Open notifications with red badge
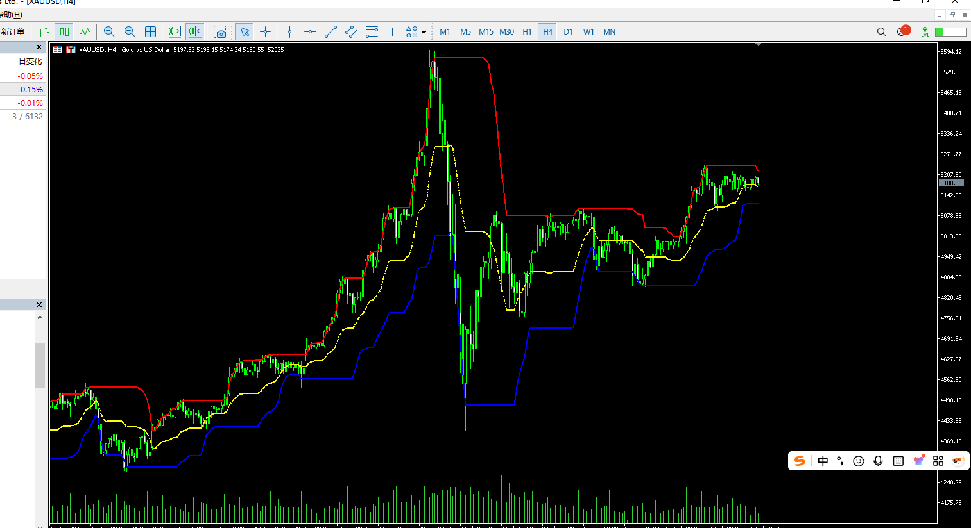The height and width of the screenshot is (528, 971). coord(903,31)
